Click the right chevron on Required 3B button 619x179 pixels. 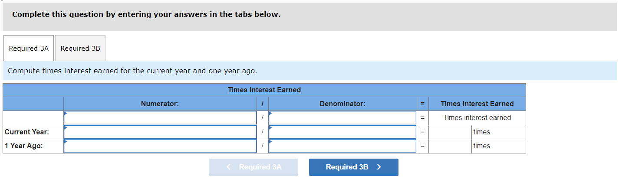click(x=379, y=167)
